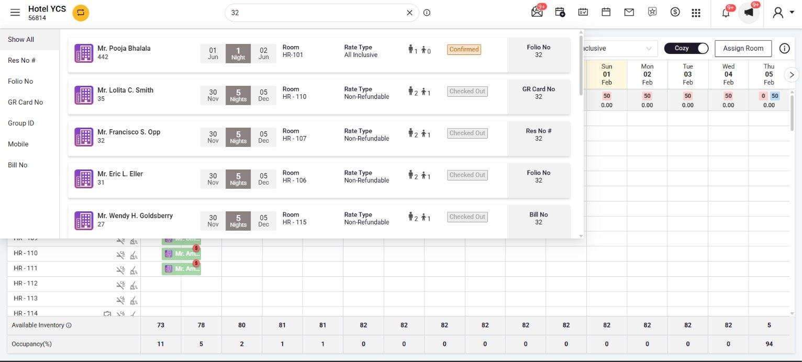
Task: Open the hamburger navigation menu
Action: click(15, 13)
